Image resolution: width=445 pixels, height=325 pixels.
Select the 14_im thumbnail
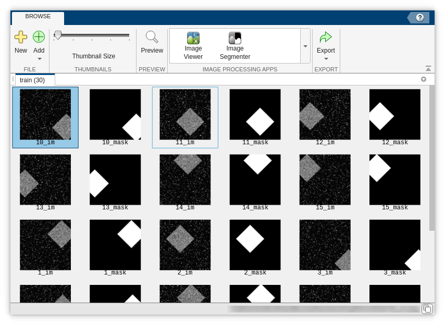click(185, 183)
